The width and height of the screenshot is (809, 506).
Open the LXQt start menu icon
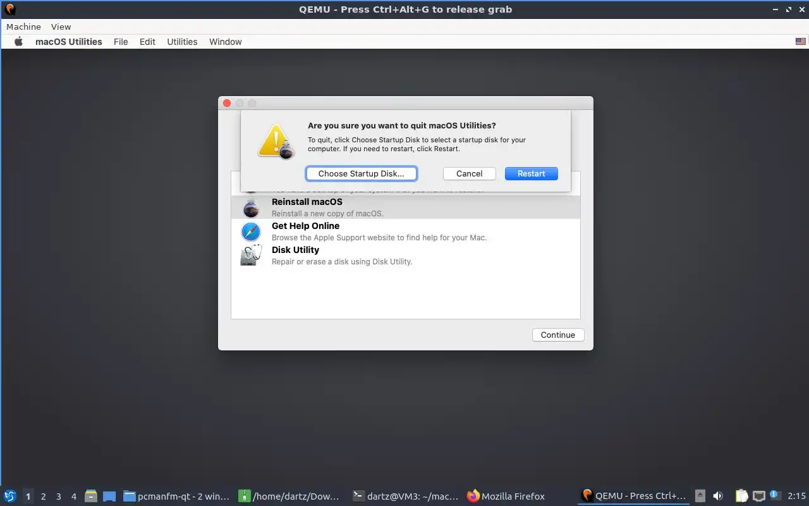pyautogui.click(x=9, y=496)
